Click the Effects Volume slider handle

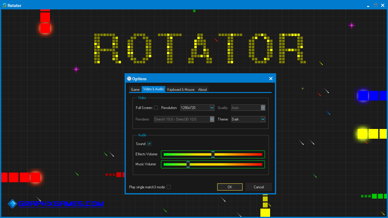coord(213,154)
